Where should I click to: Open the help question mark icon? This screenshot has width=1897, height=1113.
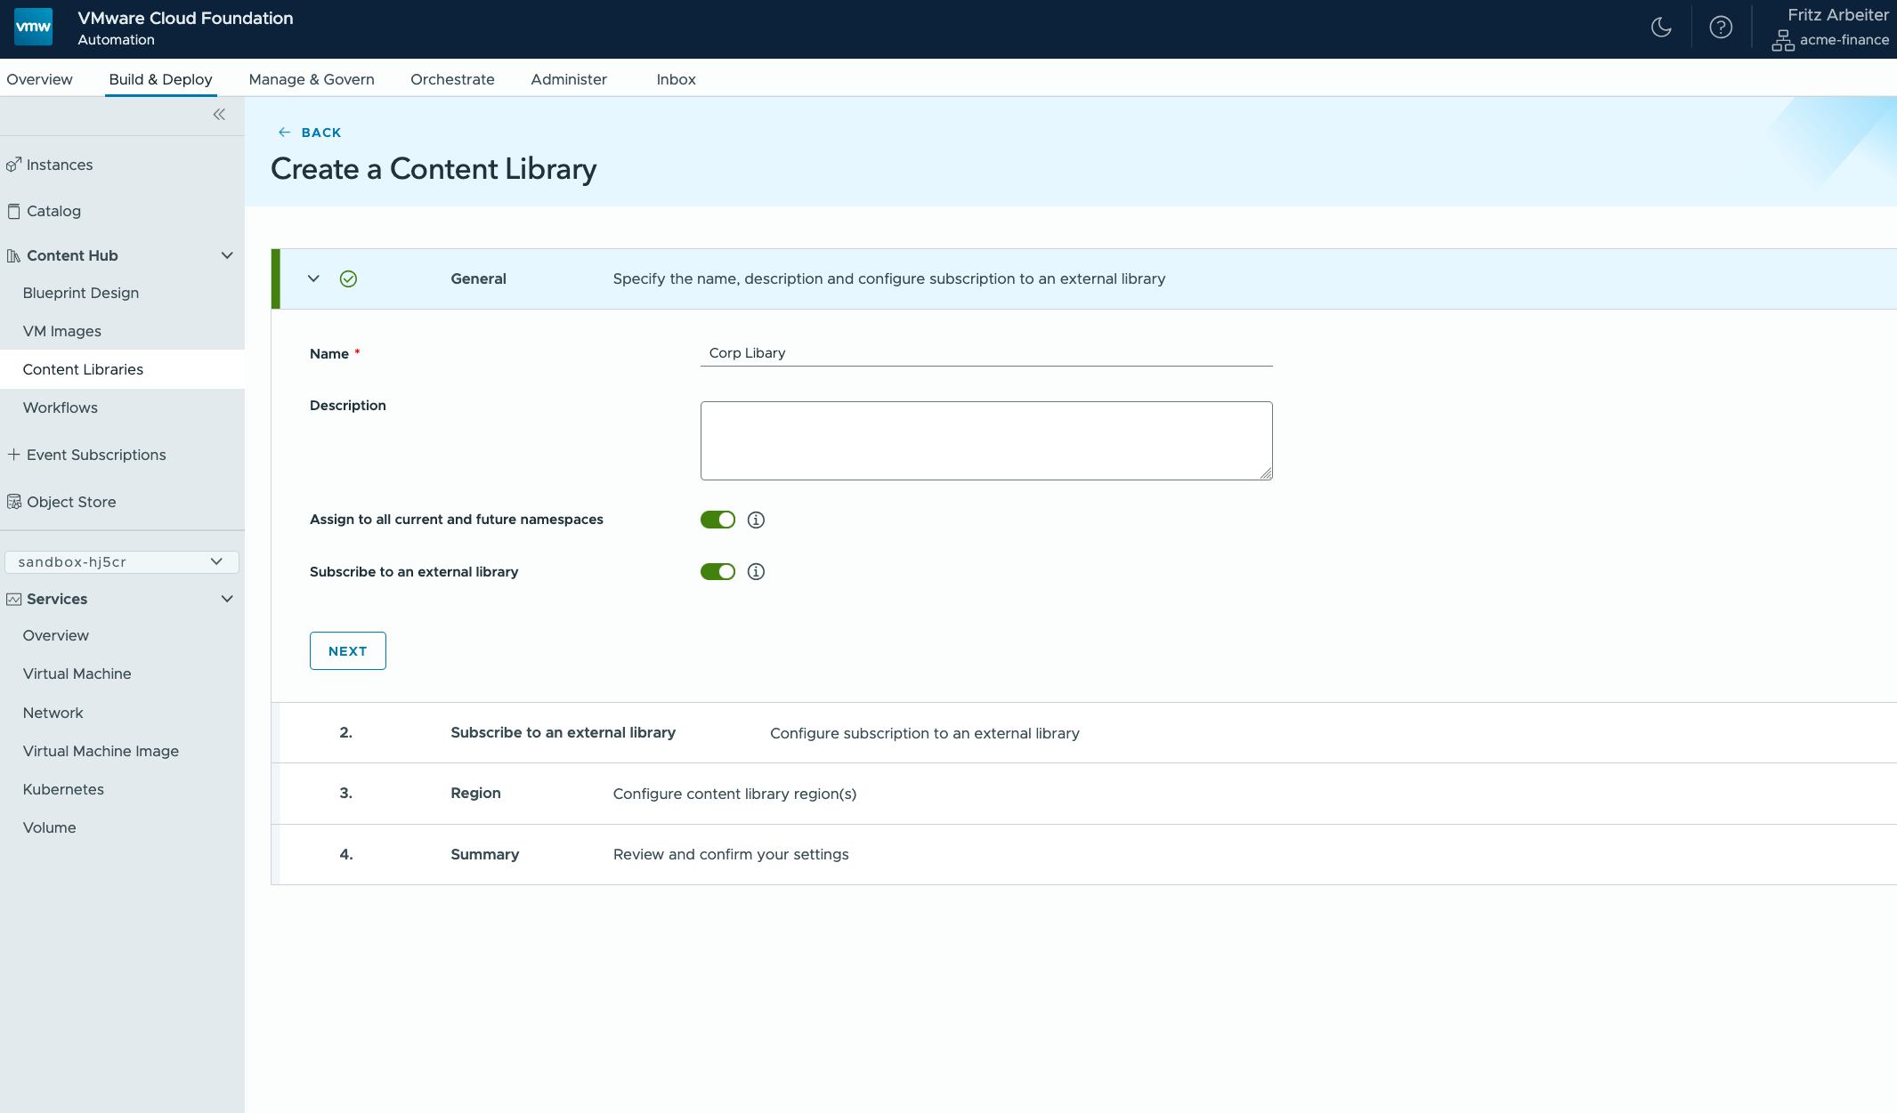pos(1721,28)
